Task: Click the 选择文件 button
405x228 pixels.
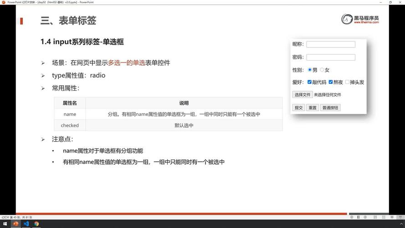Action: 302,94
